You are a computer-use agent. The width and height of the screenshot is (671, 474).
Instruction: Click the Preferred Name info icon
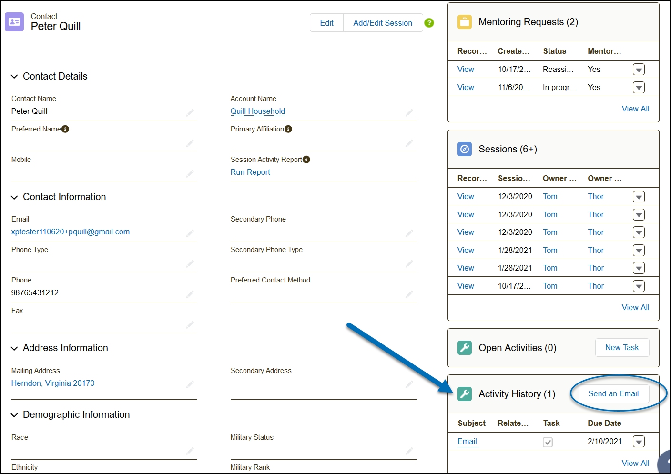[x=65, y=129]
